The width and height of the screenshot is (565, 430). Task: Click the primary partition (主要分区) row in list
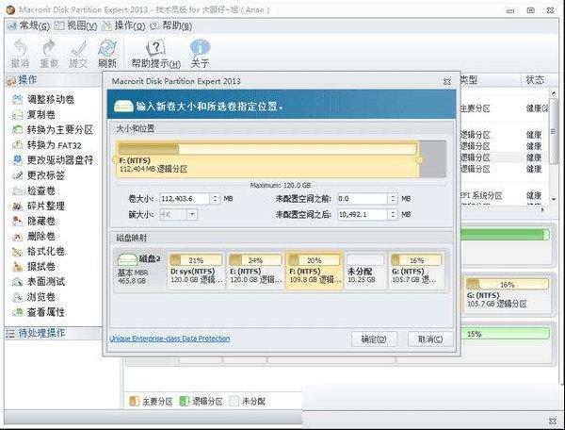point(505,108)
